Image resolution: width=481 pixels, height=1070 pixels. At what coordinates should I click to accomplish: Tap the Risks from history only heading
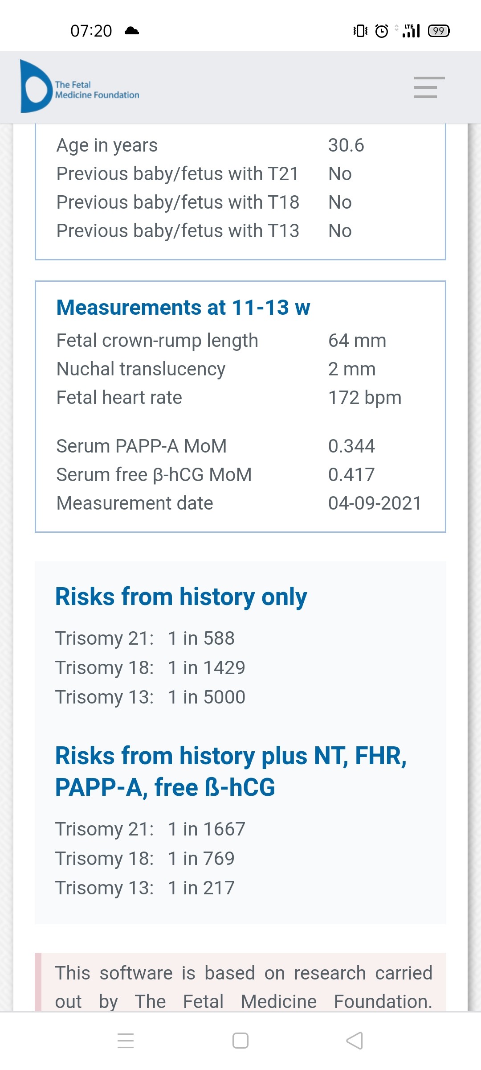(181, 597)
